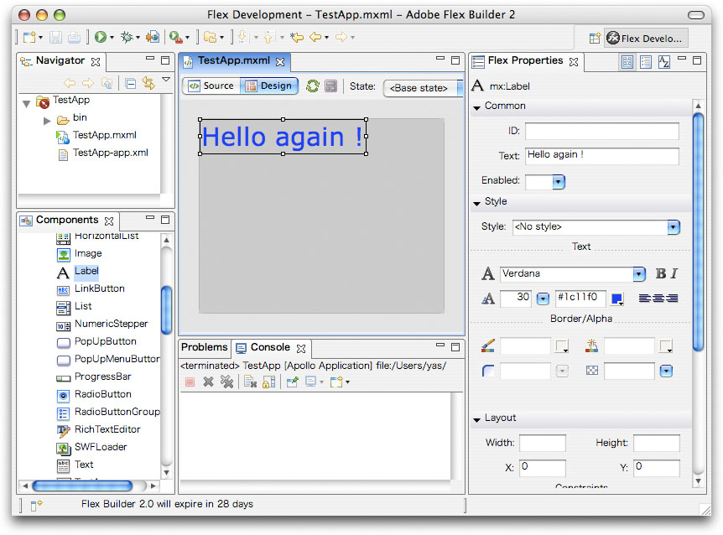Screen dimensions: 723x535
Task: Click the External Tools toolbar icon
Action: [176, 37]
